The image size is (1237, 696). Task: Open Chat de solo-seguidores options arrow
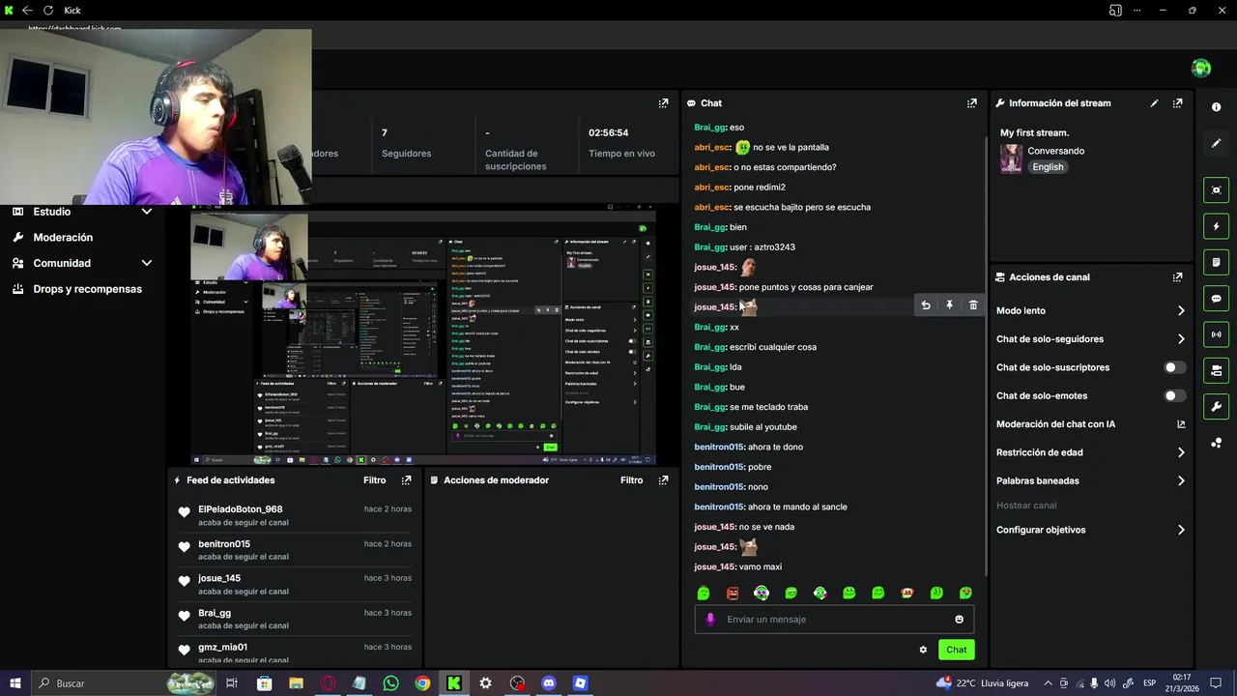click(1181, 339)
